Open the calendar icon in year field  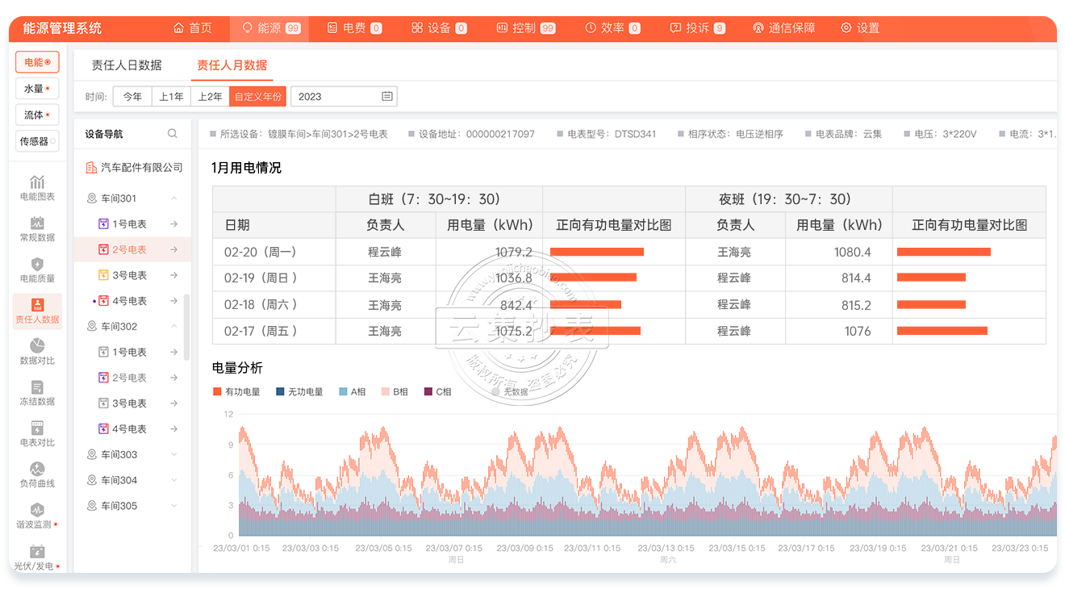[x=387, y=97]
